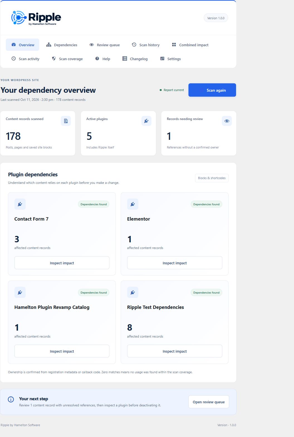Click the Contact Form 7 card title

31,219
